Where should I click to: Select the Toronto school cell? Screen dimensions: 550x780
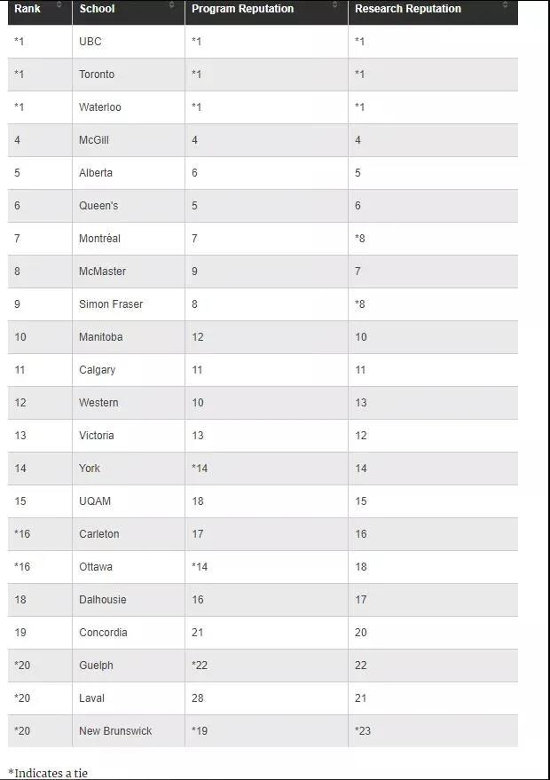point(97,75)
